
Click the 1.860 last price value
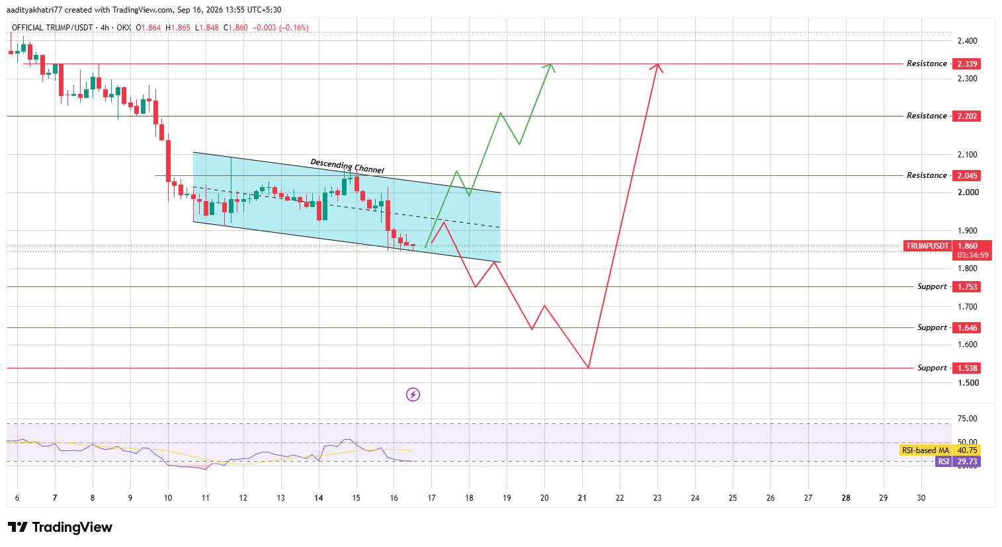pyautogui.click(x=968, y=246)
